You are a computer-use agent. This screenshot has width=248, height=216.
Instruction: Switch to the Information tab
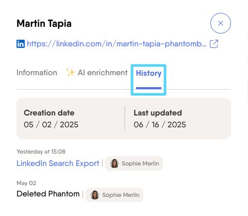pos(37,73)
